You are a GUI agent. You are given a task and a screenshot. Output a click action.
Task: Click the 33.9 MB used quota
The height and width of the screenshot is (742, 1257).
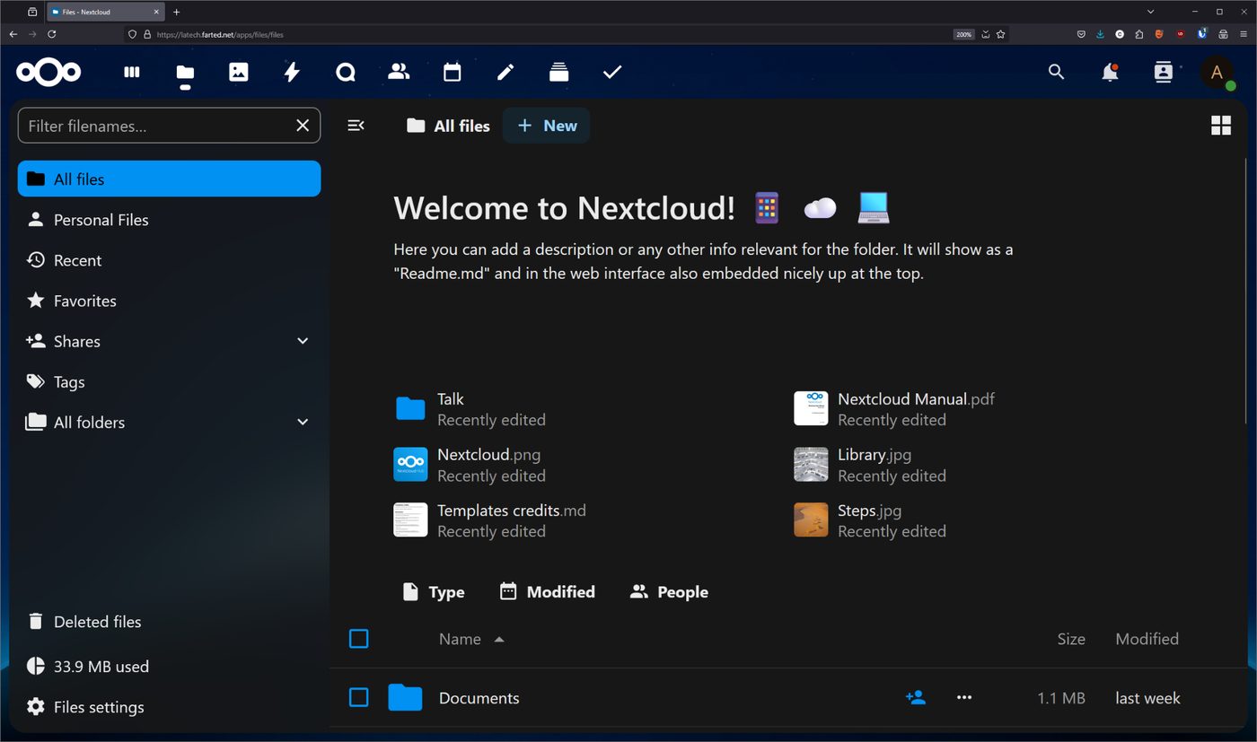tap(169, 666)
